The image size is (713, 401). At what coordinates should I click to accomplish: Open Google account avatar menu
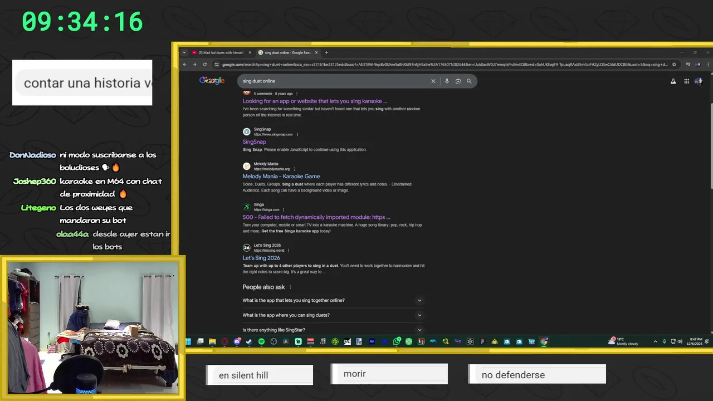coord(699,81)
